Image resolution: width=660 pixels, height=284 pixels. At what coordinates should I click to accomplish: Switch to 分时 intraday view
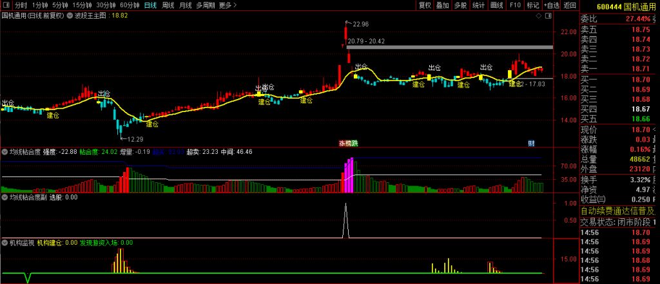point(21,5)
